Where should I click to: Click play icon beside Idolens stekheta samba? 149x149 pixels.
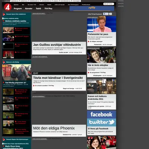pos(4,21)
